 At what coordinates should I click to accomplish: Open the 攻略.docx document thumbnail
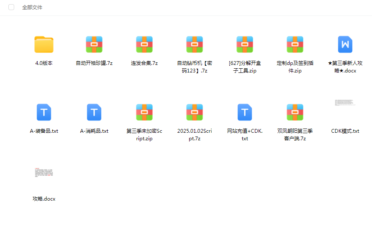click(44, 173)
